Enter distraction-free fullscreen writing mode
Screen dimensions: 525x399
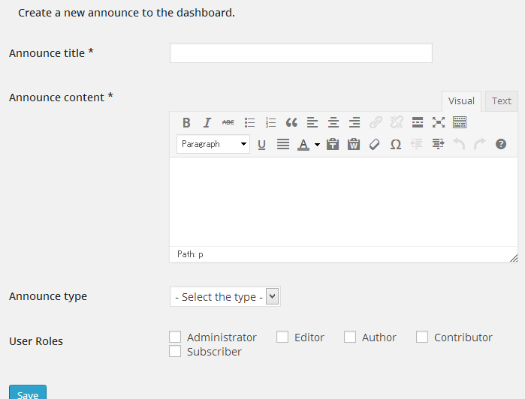[439, 123]
